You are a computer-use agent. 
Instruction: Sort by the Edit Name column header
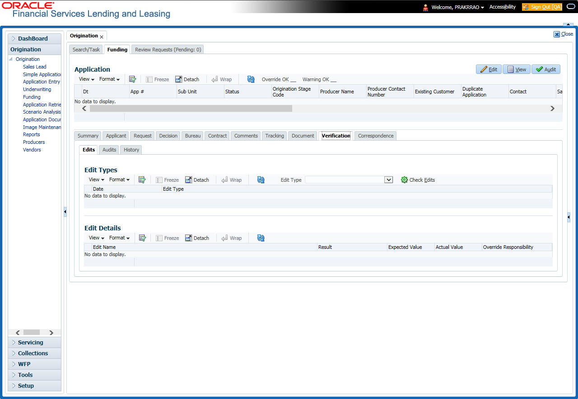click(x=204, y=247)
